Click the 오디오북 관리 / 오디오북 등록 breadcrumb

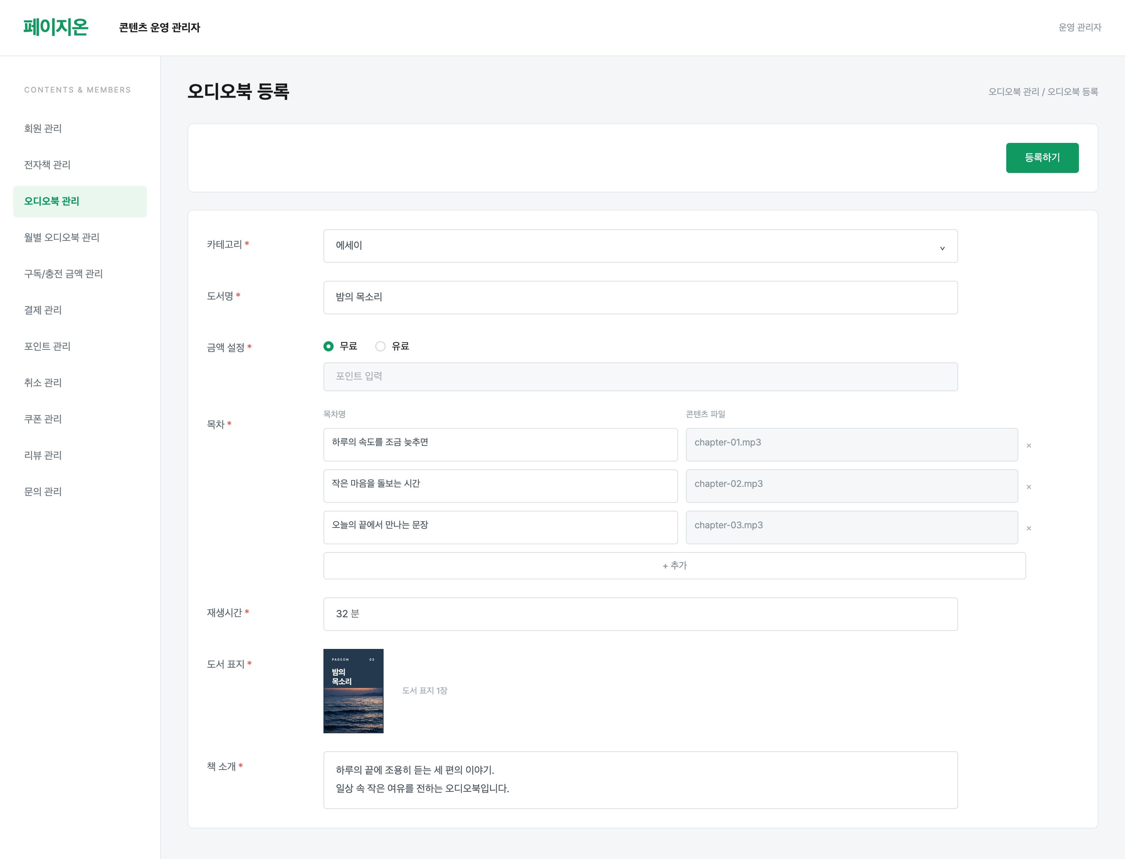coord(1043,91)
